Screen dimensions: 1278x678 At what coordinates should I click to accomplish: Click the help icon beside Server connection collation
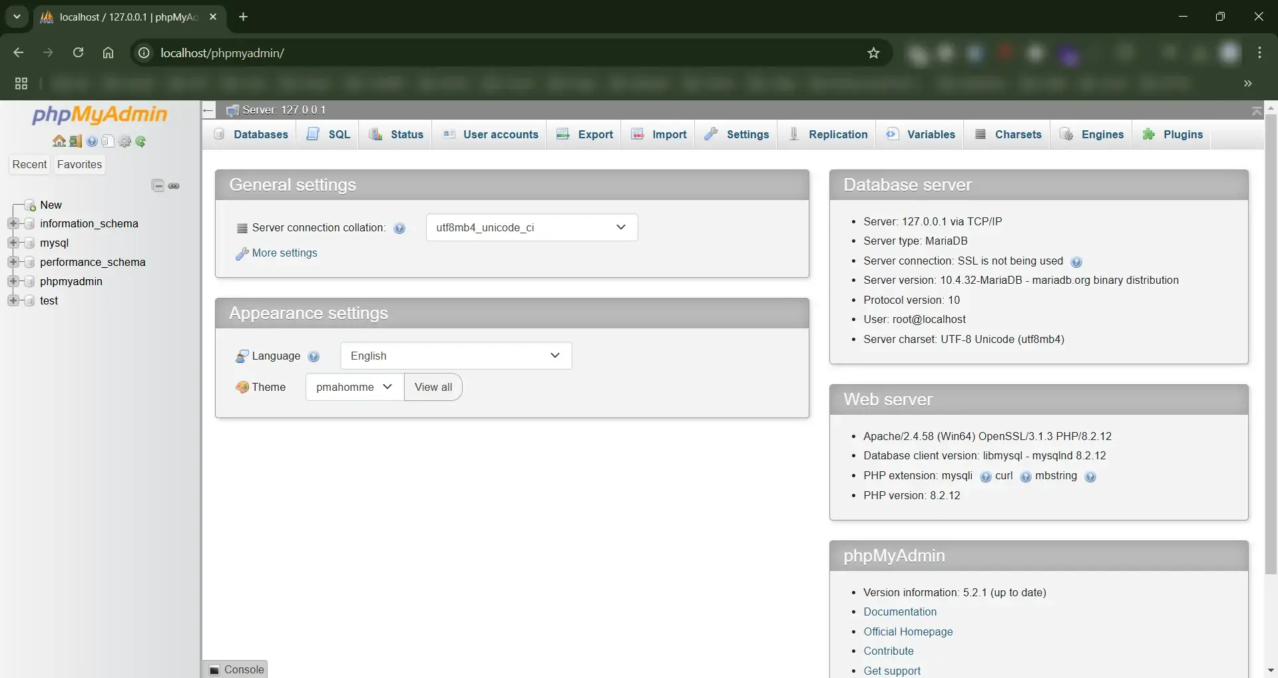pos(399,228)
